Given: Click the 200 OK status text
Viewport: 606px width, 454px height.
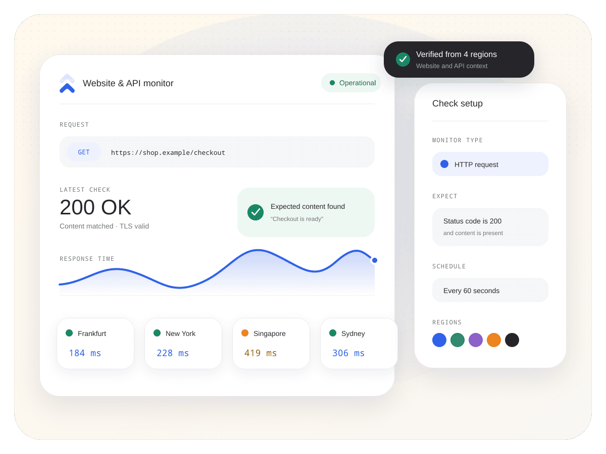Looking at the screenshot, I should coord(95,207).
